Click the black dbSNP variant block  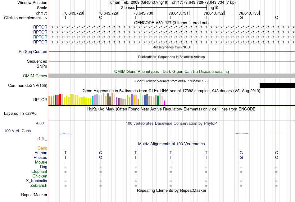tap(277, 85)
